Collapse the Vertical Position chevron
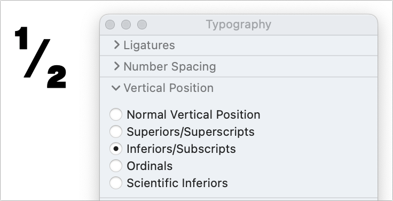393x201 pixels. tap(116, 88)
